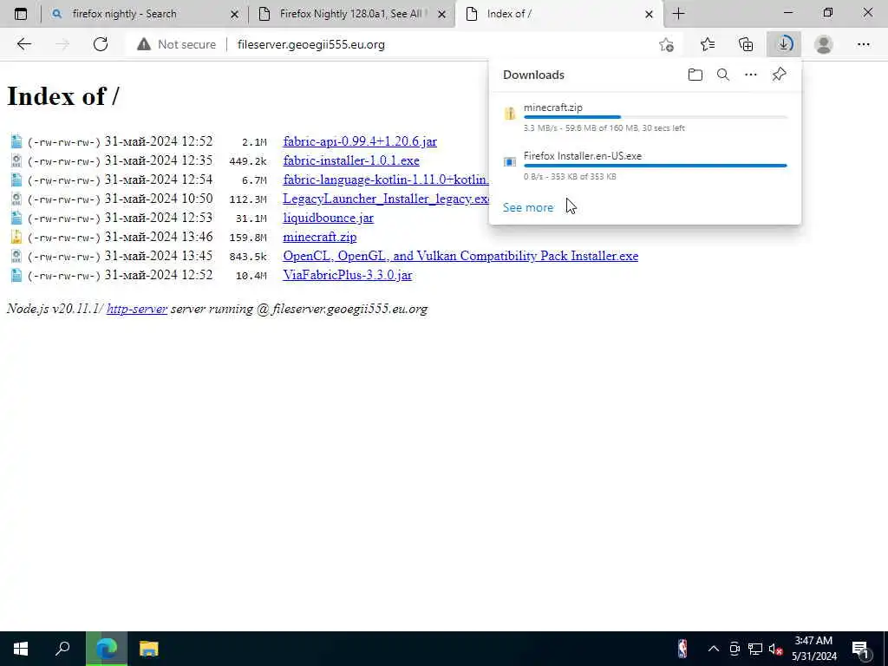Download LegacyLauncher_Installer_legacy.exe
The height and width of the screenshot is (666, 888).
click(386, 199)
